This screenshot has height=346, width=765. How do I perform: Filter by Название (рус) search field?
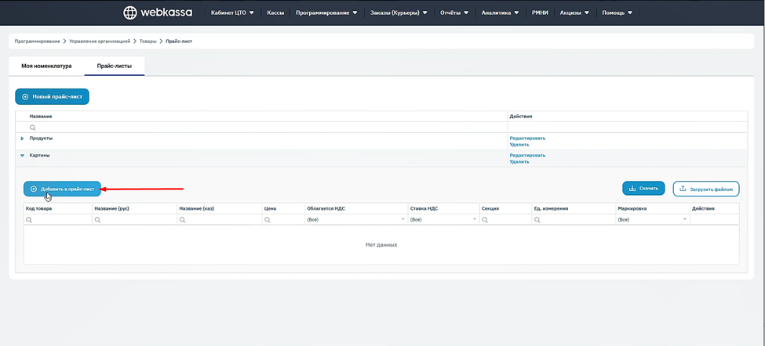(134, 220)
